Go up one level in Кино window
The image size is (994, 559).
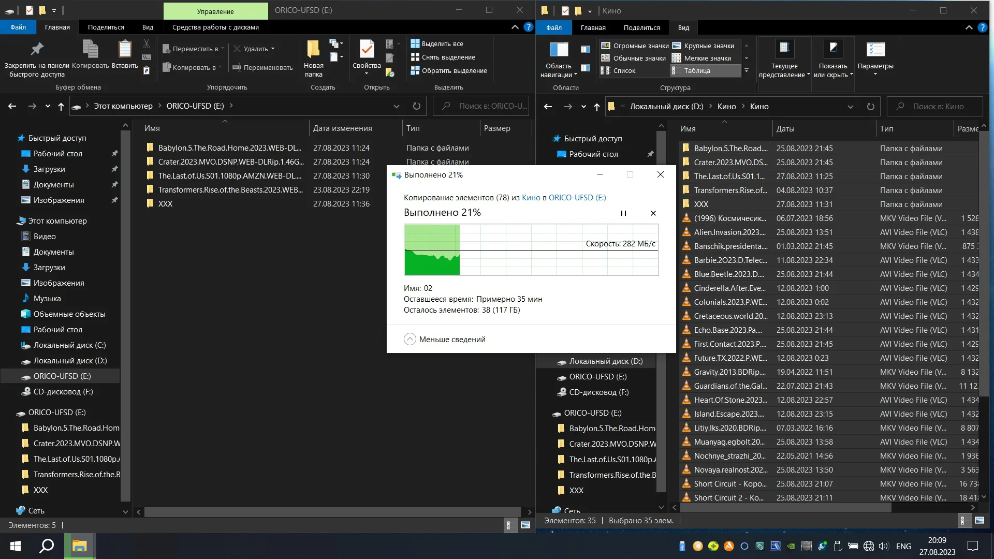(x=596, y=107)
